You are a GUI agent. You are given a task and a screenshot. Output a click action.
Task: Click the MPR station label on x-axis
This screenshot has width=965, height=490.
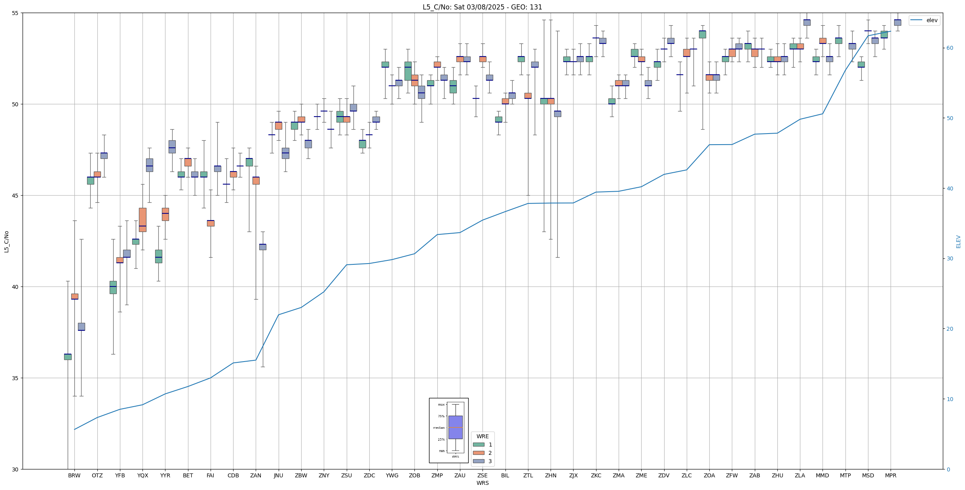point(891,475)
